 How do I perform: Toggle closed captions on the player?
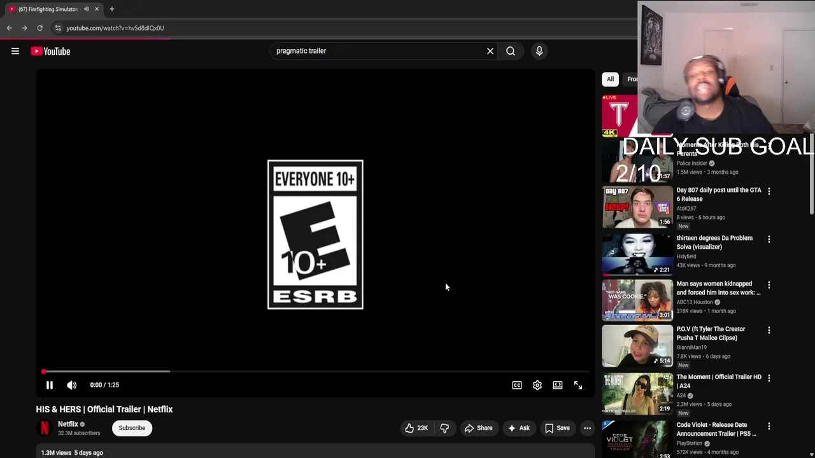(517, 385)
